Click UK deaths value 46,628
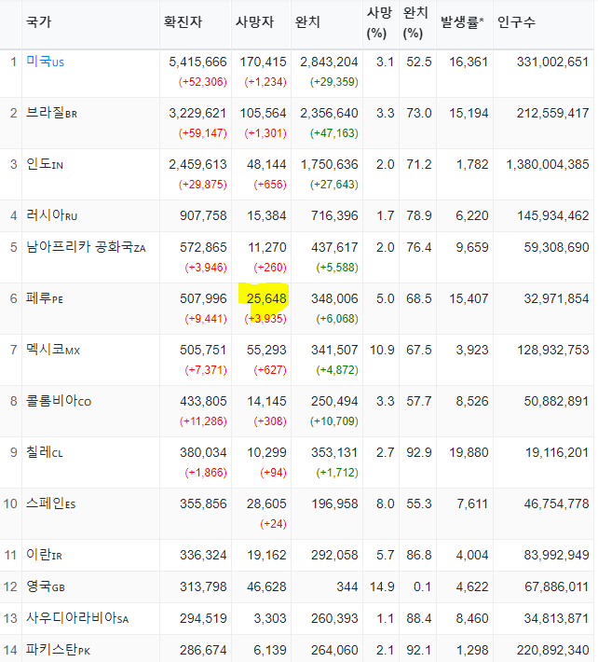 [x=266, y=586]
